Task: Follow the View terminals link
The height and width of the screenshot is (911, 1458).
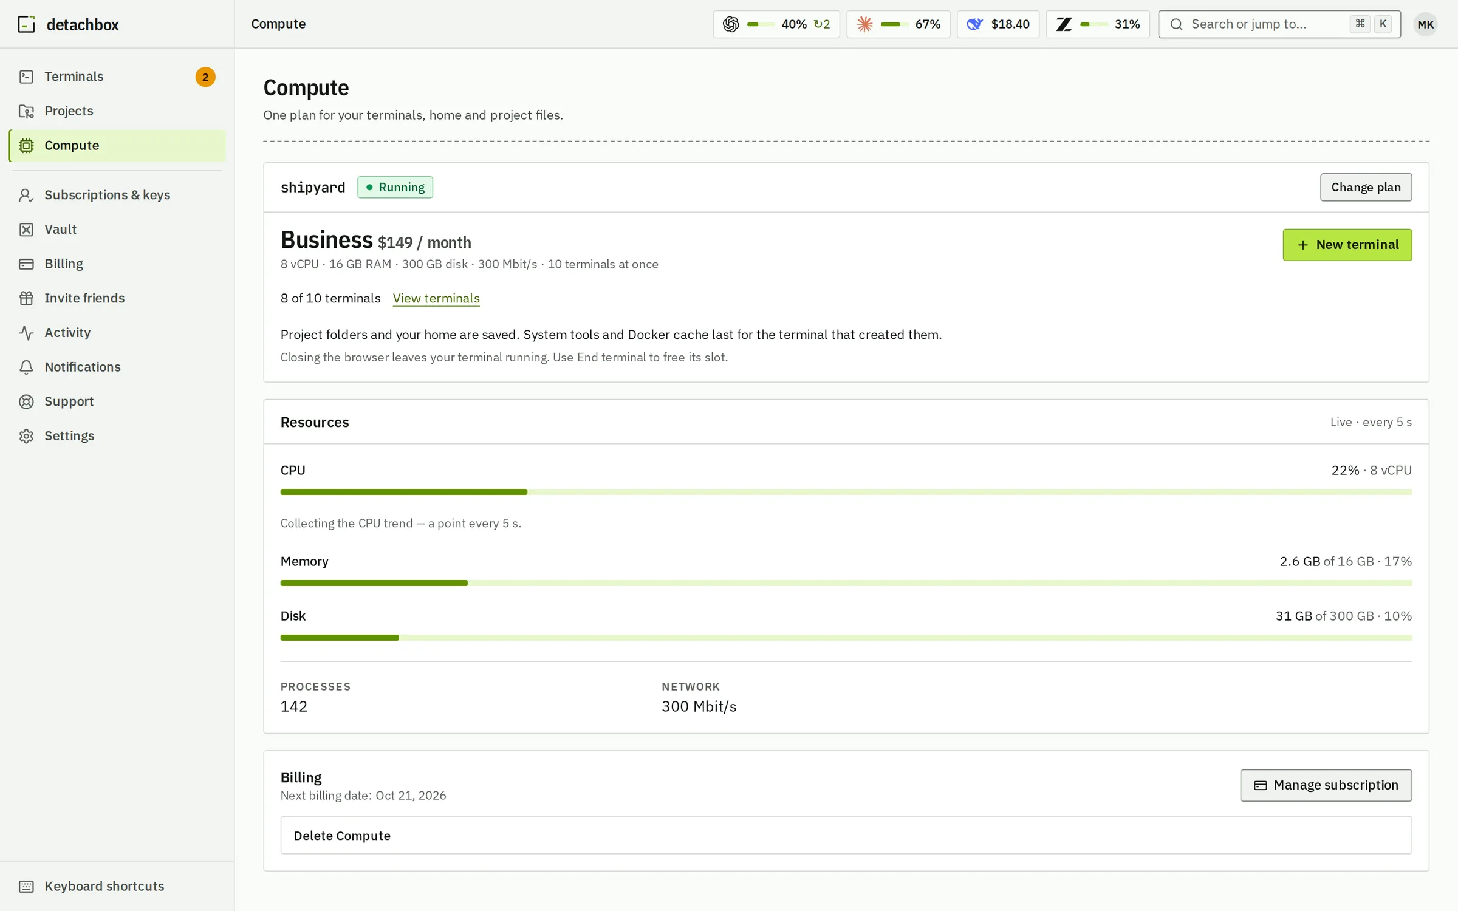Action: [436, 298]
